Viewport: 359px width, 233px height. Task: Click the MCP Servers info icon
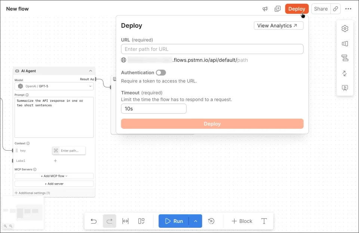(35, 169)
